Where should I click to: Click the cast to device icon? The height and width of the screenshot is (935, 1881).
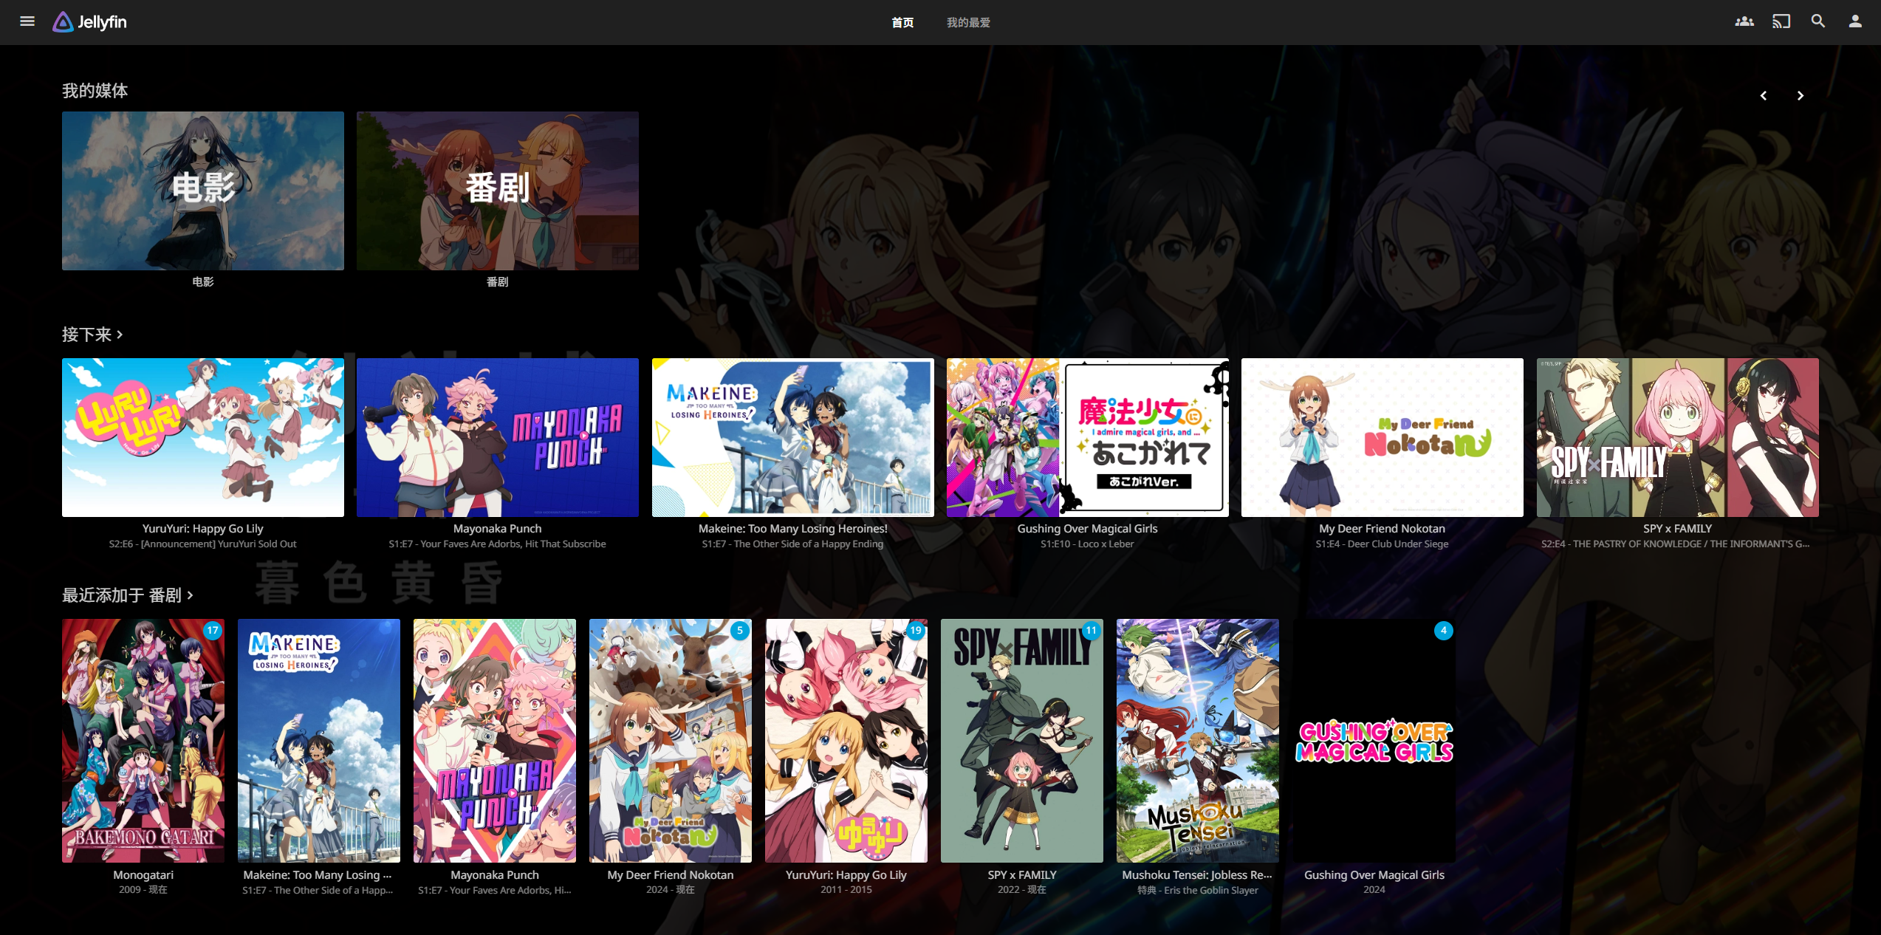pyautogui.click(x=1781, y=21)
